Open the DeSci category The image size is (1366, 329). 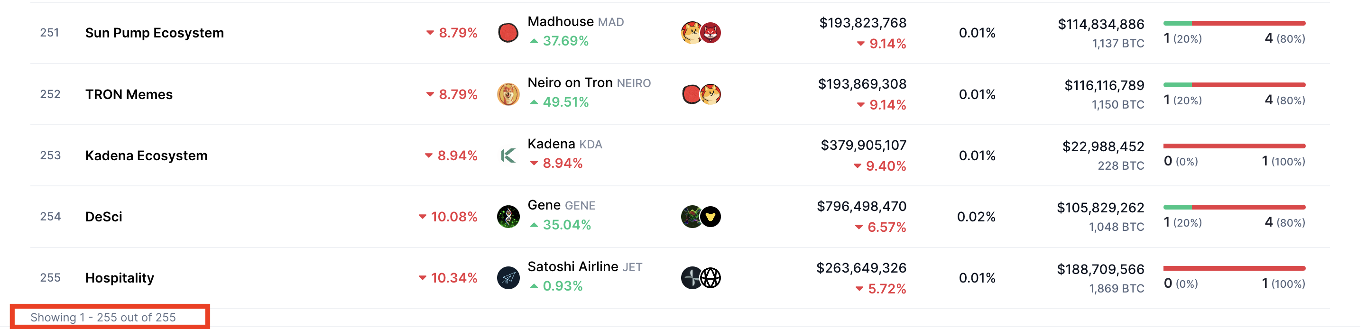click(x=103, y=217)
